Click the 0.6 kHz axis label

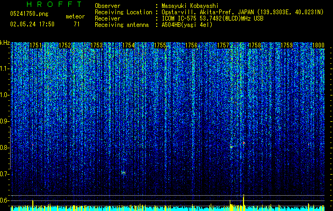(x=4, y=200)
